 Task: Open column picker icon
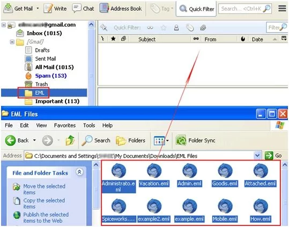[x=284, y=39]
